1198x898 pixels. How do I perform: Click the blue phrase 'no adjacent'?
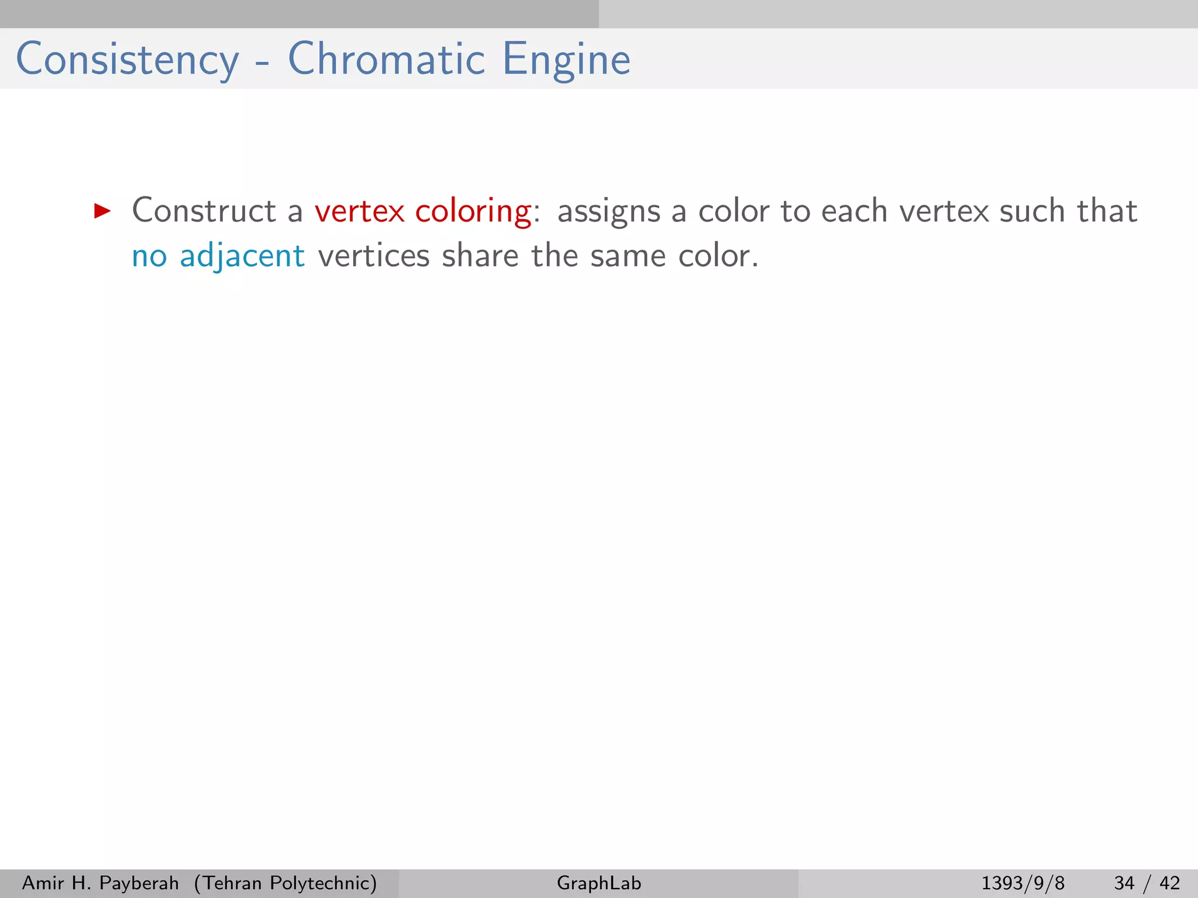[x=218, y=256]
